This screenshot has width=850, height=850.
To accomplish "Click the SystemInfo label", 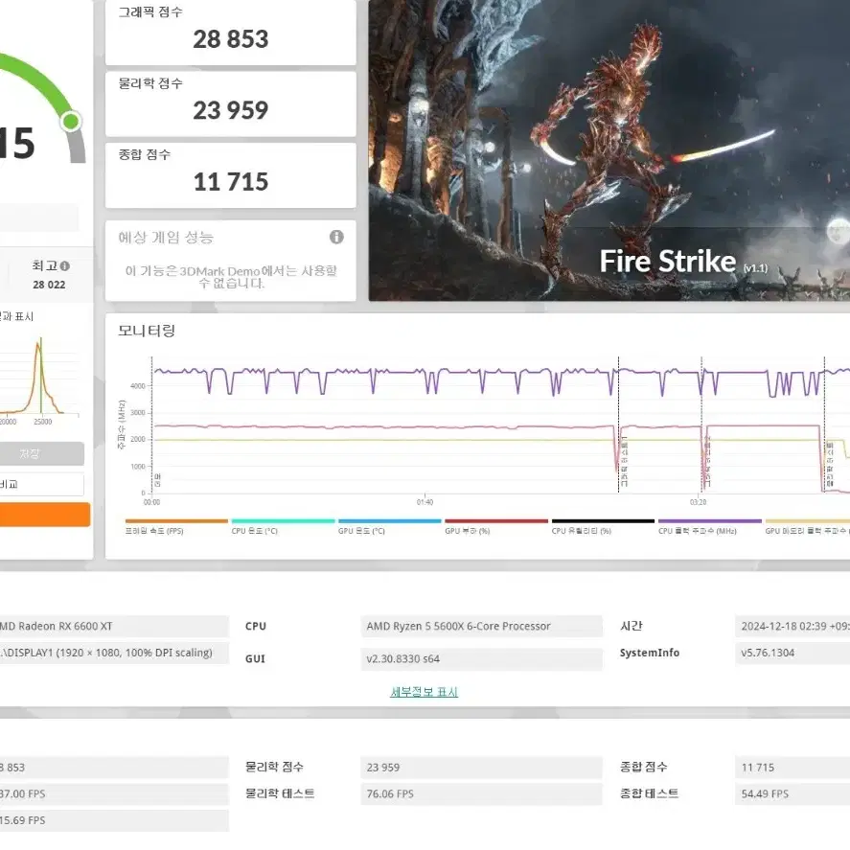I will [650, 653].
